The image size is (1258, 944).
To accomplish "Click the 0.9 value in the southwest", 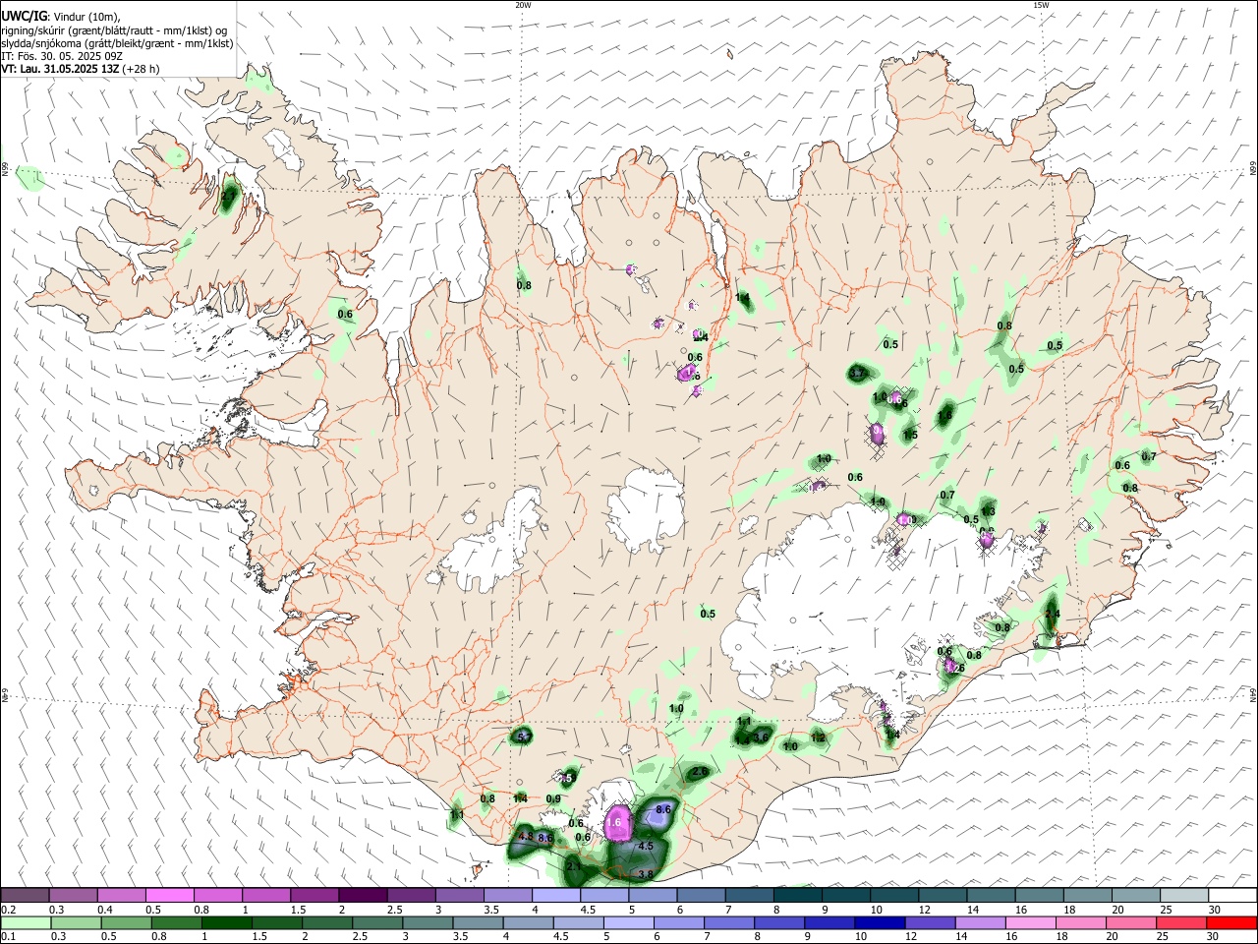I will point(553,799).
